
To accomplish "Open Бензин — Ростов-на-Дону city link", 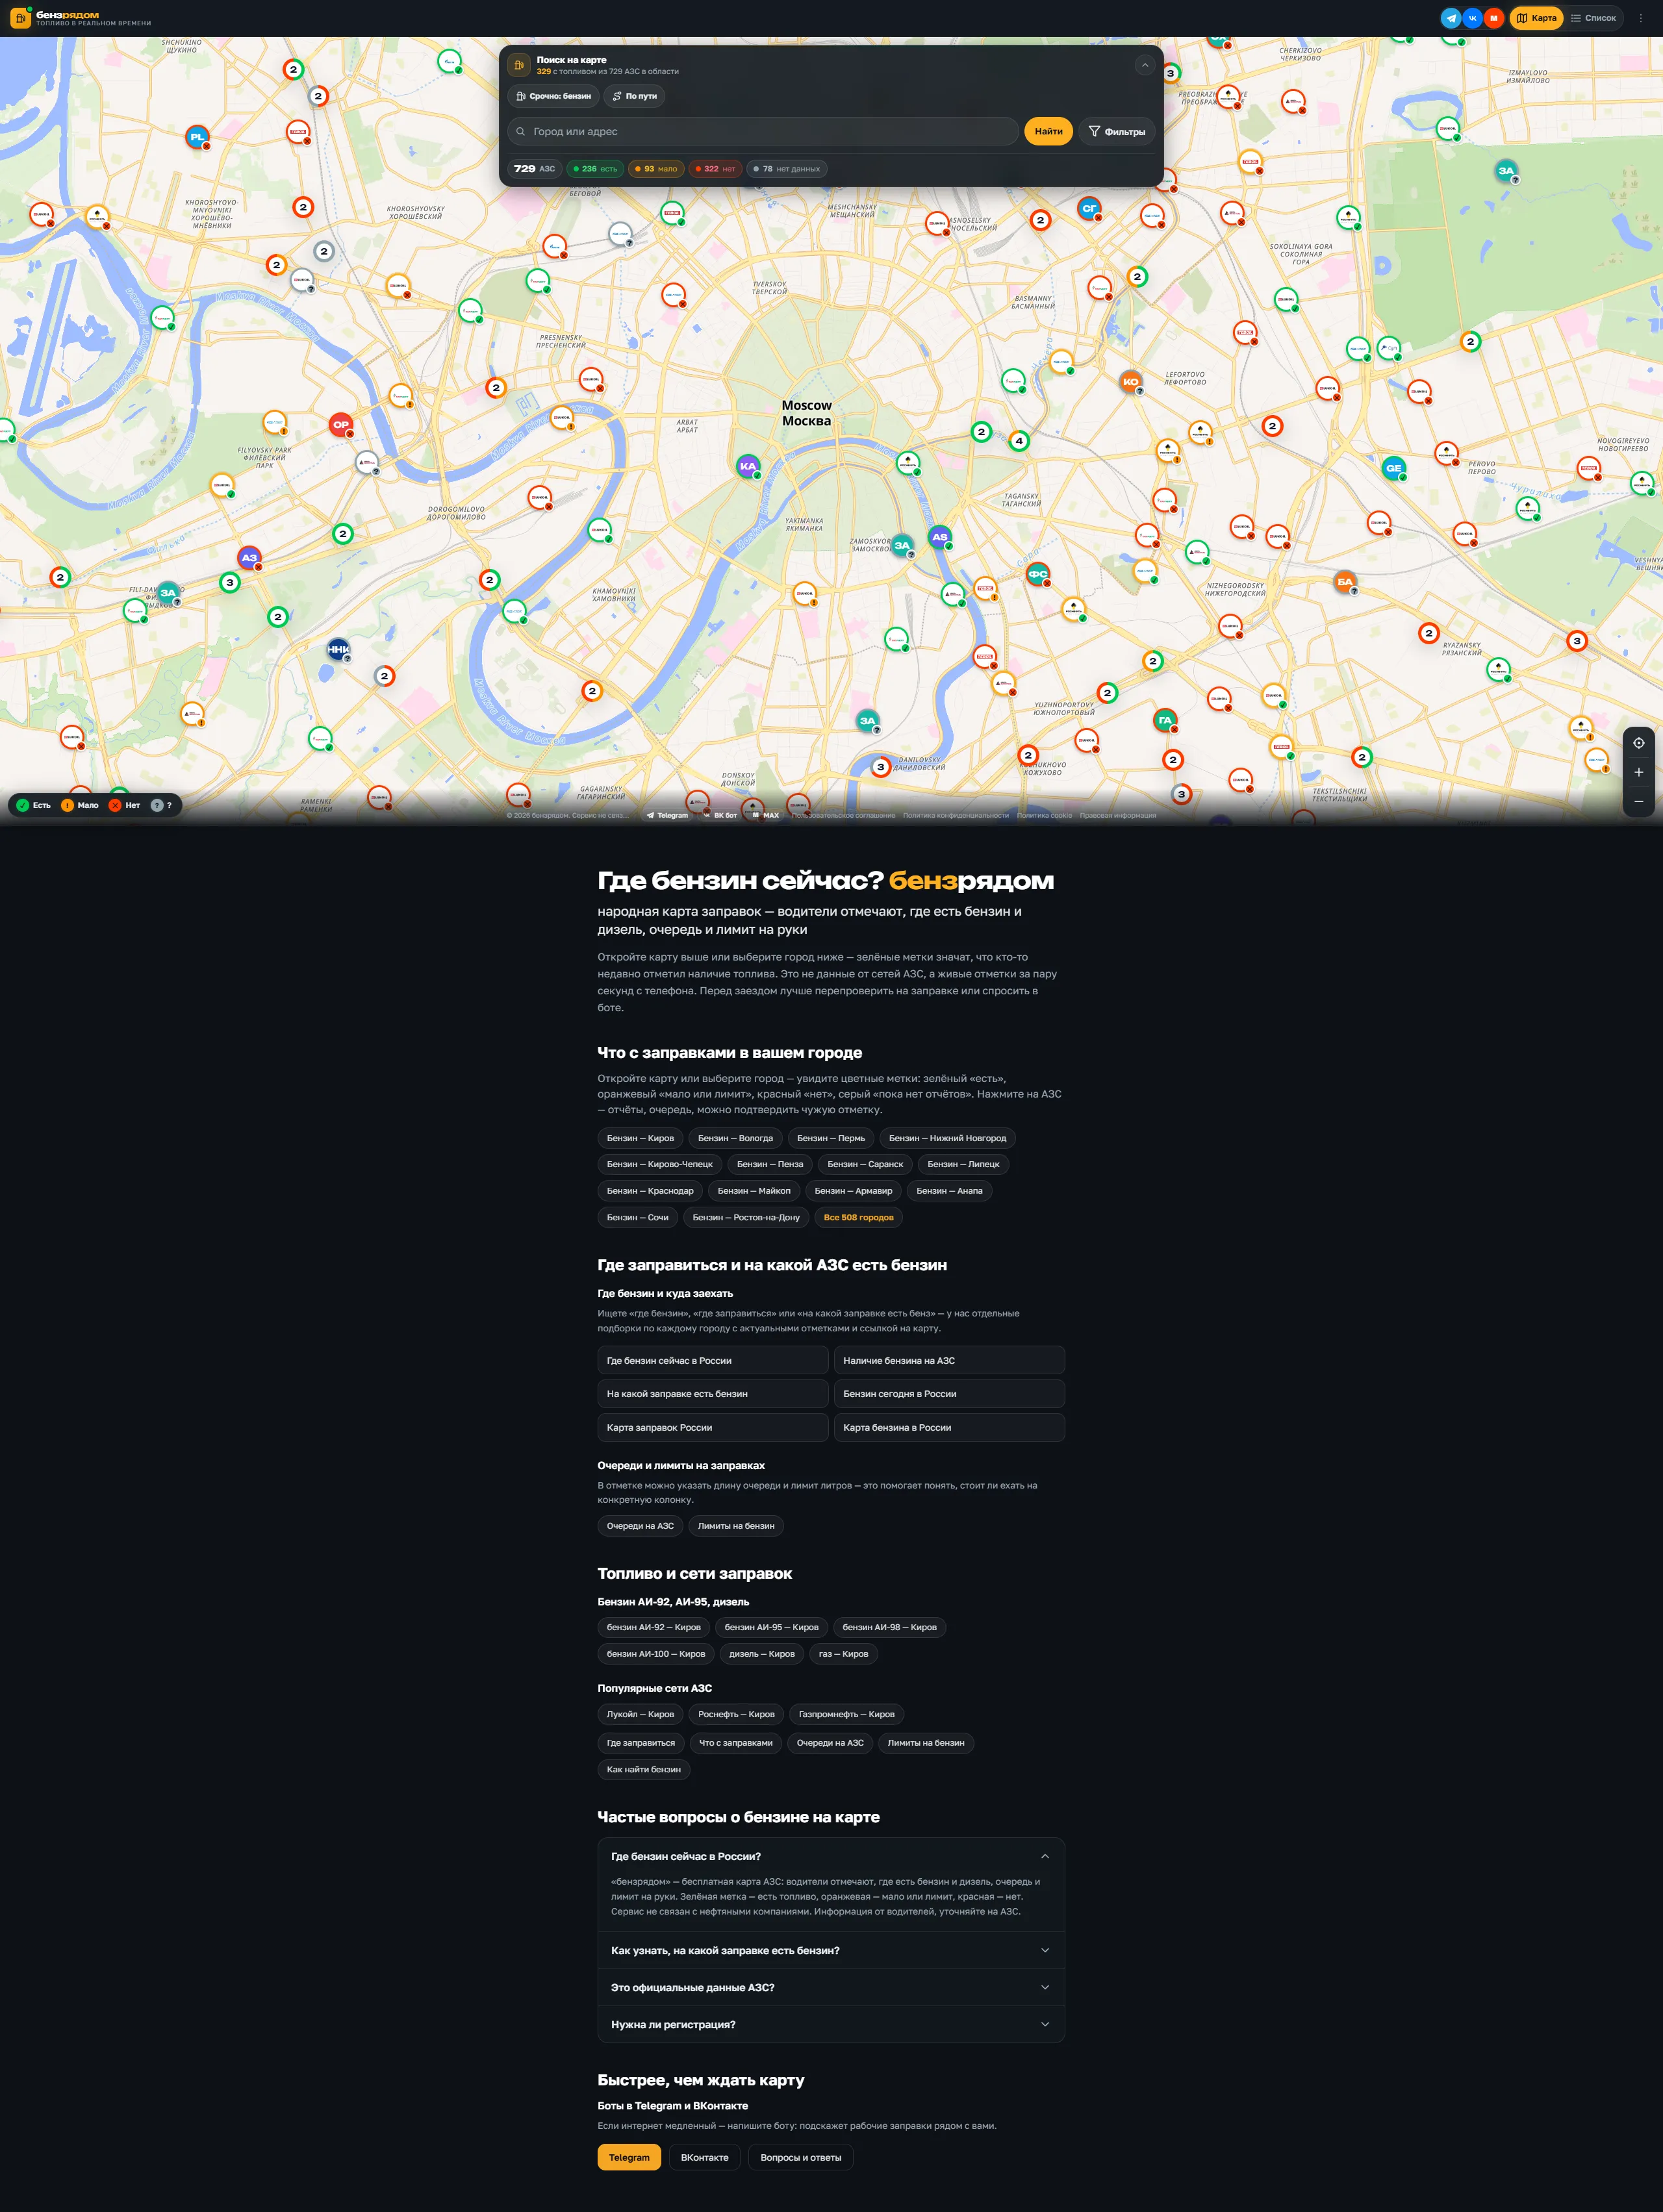I will point(746,1217).
